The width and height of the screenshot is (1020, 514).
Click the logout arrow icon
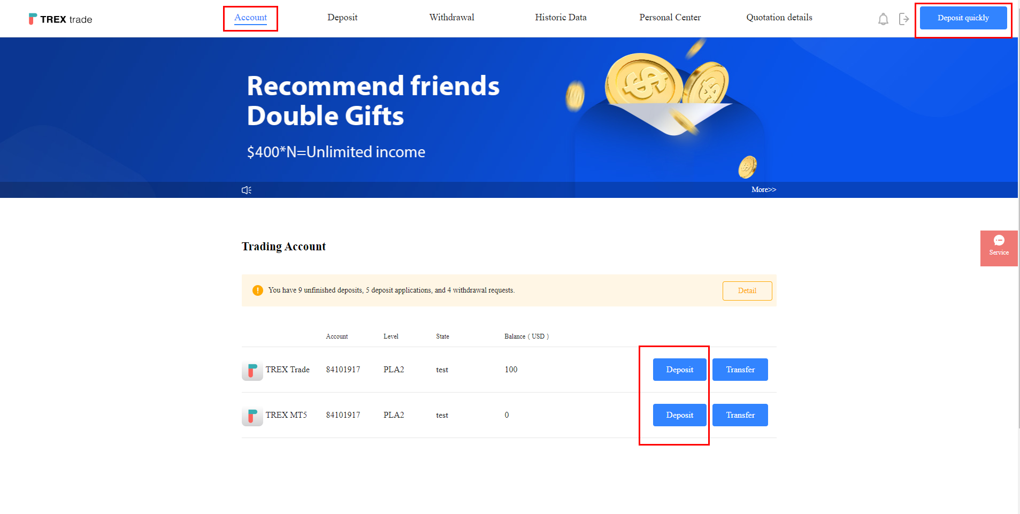[x=904, y=19]
